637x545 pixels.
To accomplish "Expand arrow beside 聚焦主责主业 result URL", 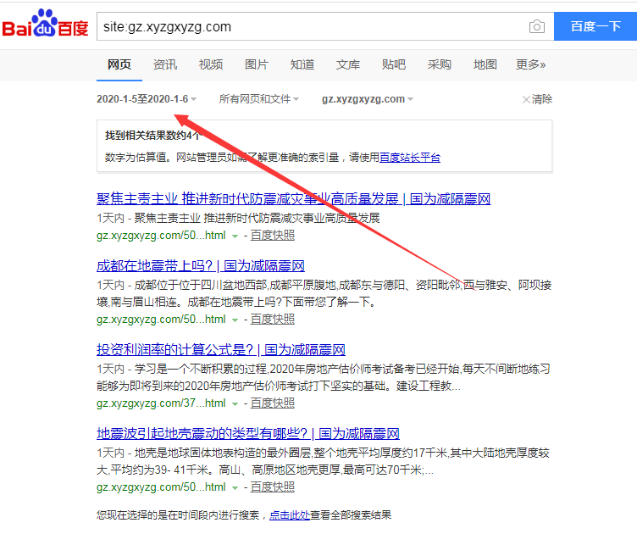I will [235, 236].
